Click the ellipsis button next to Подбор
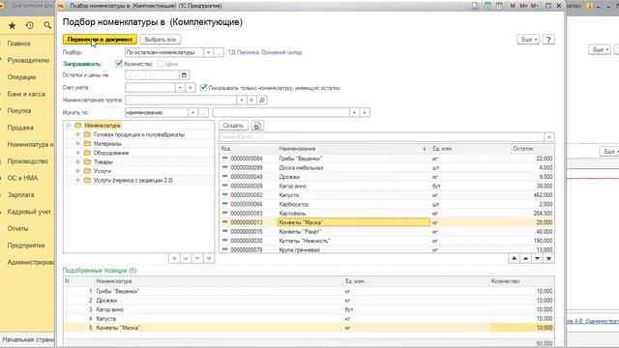The height and width of the screenshot is (348, 619). pyautogui.click(x=219, y=52)
